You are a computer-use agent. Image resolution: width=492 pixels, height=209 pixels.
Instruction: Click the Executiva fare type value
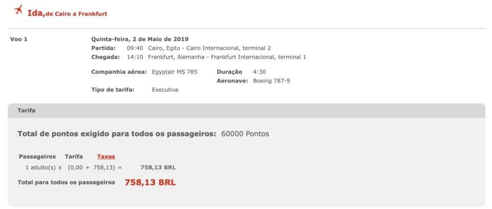pos(165,90)
